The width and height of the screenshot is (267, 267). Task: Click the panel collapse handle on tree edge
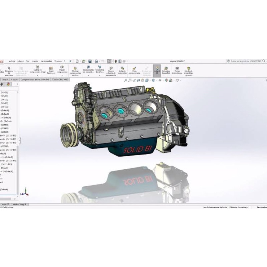[19, 141]
